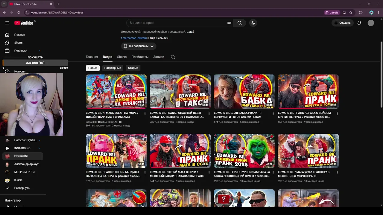The height and width of the screenshot is (215, 383).
Task: Open the НЕСНОСНЫЙ ДЕД В ТАКСИ thumbnail
Action: tap(180, 91)
